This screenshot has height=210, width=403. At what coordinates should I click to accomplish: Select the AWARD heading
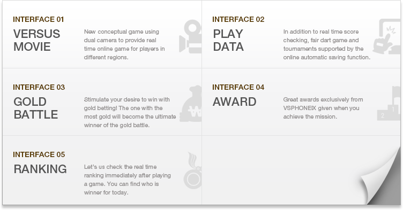(x=234, y=102)
